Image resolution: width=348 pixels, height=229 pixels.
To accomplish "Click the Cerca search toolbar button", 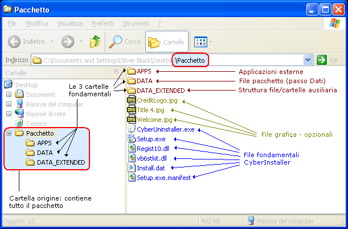I will 125,42.
